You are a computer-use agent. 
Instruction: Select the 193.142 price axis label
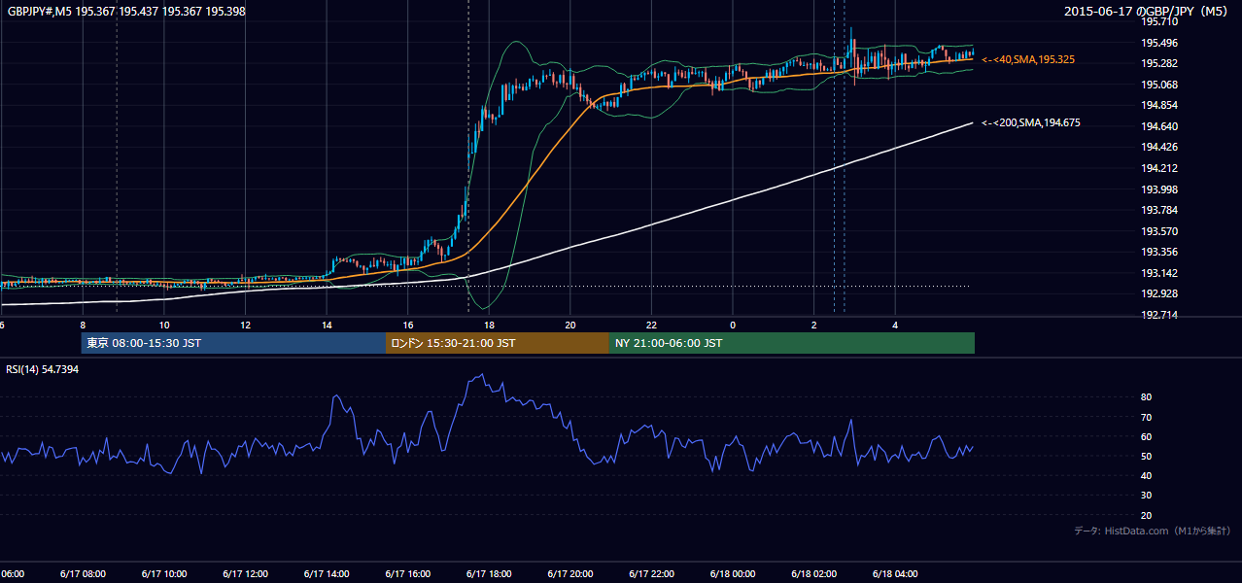pos(1159,273)
